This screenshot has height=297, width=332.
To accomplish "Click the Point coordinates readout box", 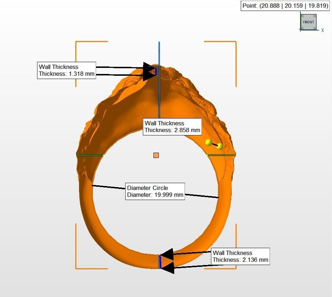I will [285, 6].
